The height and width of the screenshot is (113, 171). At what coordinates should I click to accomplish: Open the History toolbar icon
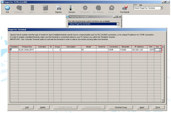point(32,8)
